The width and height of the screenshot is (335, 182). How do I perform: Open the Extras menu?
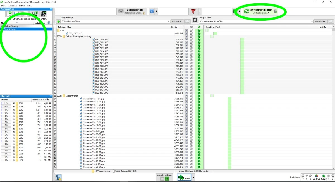[22, 6]
